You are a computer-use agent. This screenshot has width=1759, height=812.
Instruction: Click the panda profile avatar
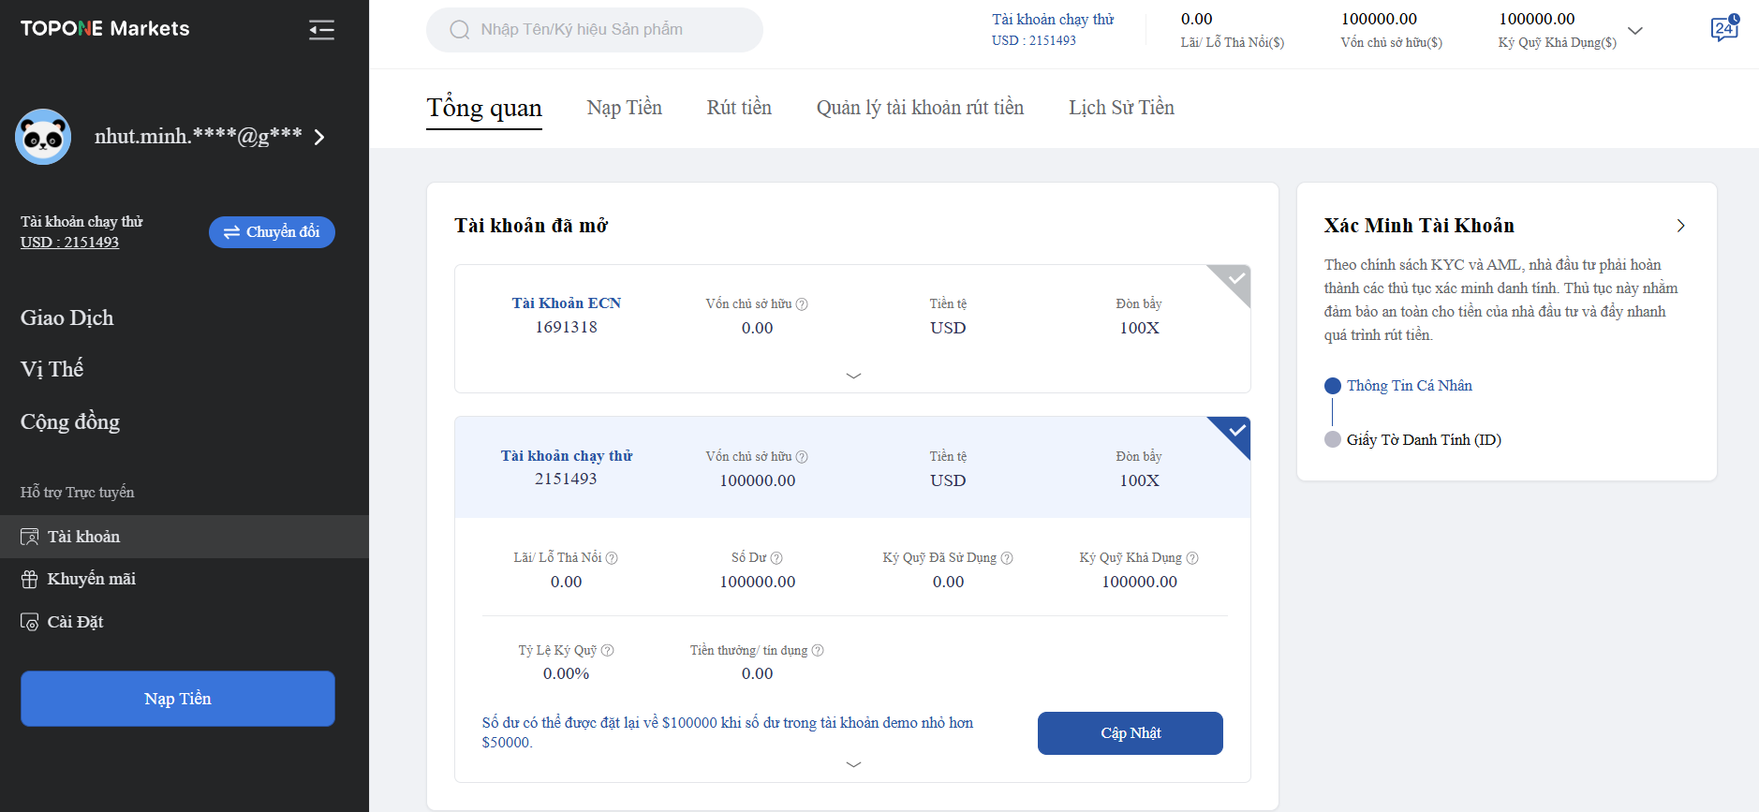tap(43, 137)
